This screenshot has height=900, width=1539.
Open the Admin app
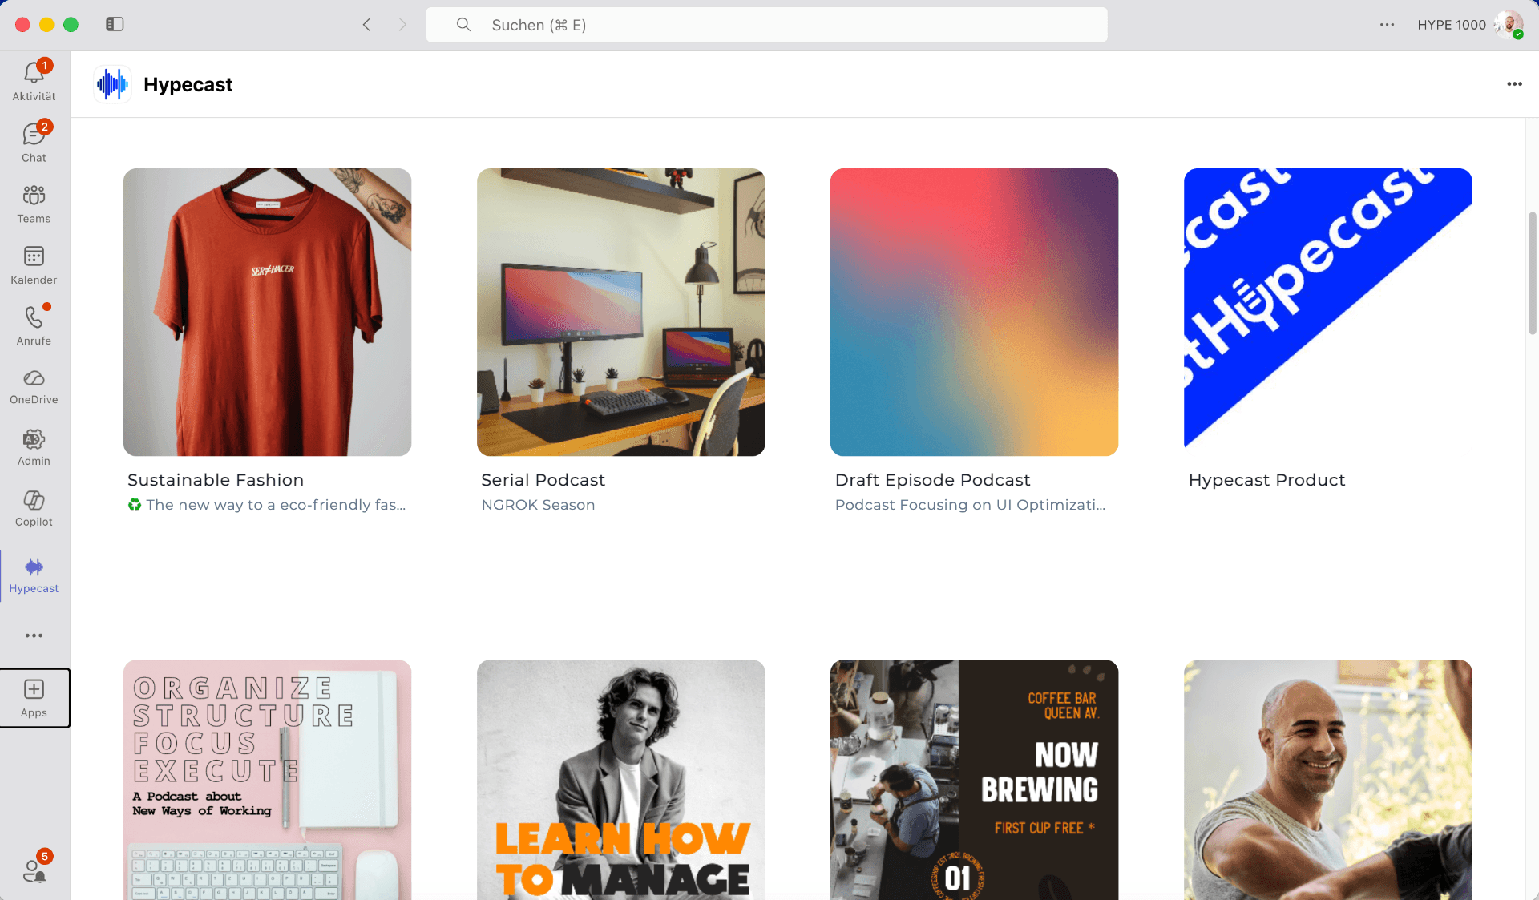[34, 447]
